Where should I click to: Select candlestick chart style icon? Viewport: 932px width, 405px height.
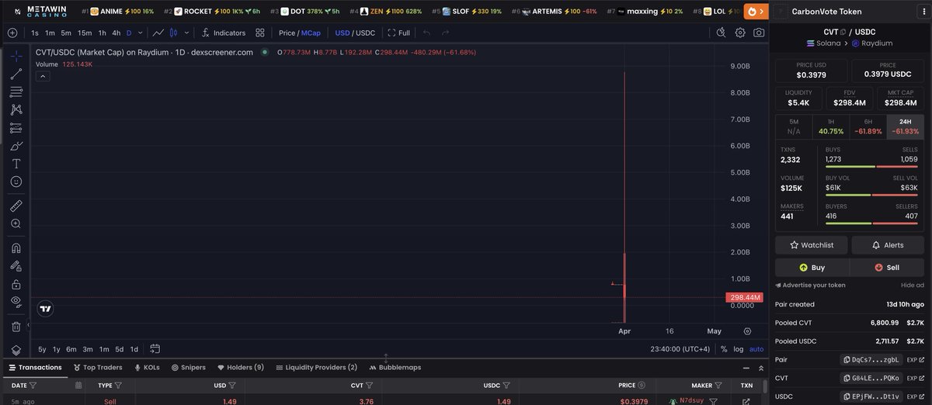click(174, 33)
